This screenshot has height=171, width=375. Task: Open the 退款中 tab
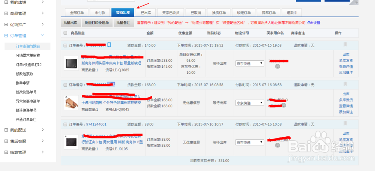[x=292, y=13]
